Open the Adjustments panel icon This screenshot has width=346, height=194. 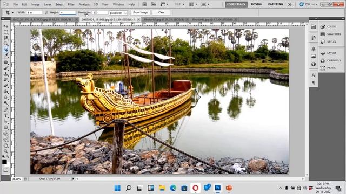coord(314,49)
